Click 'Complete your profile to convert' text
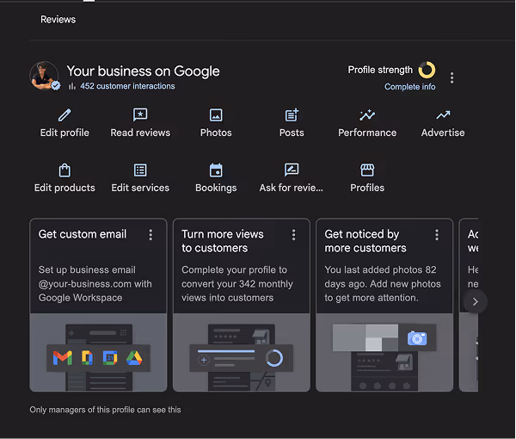Screen dimensions: 516x439 coord(237,283)
